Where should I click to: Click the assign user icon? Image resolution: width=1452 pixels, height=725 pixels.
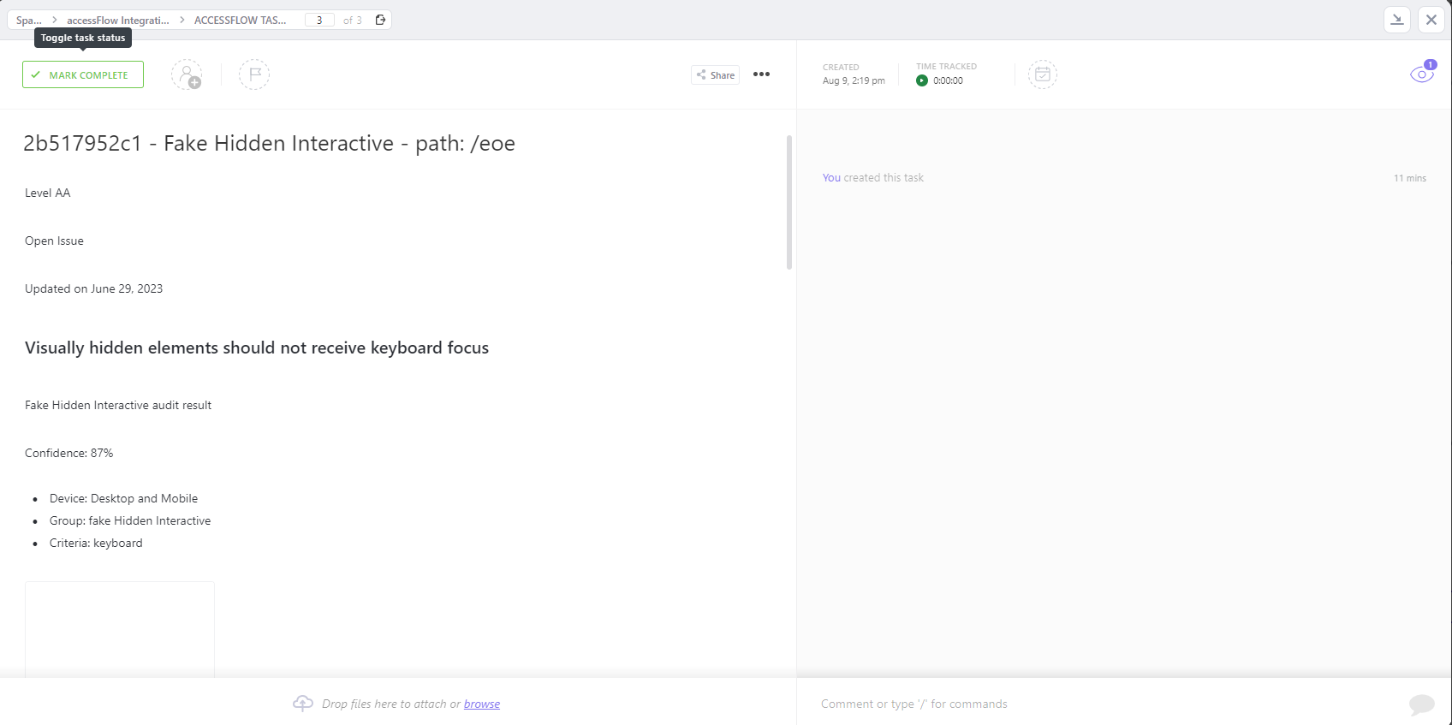click(x=187, y=75)
